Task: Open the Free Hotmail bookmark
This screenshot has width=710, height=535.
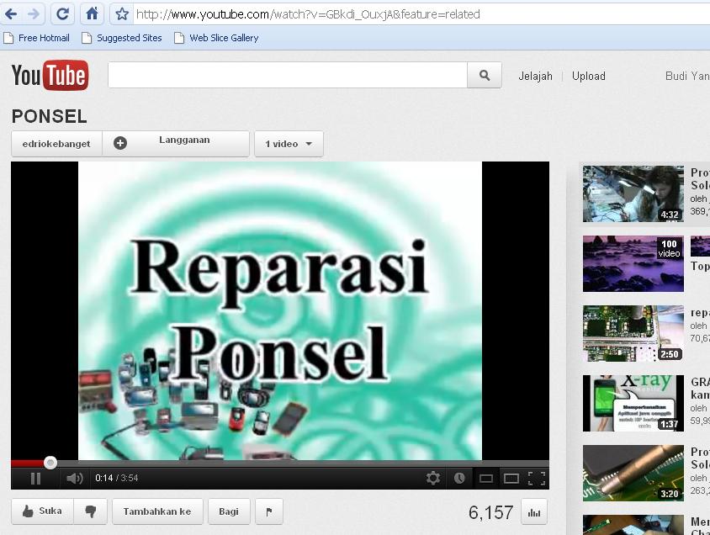Action: (37, 38)
